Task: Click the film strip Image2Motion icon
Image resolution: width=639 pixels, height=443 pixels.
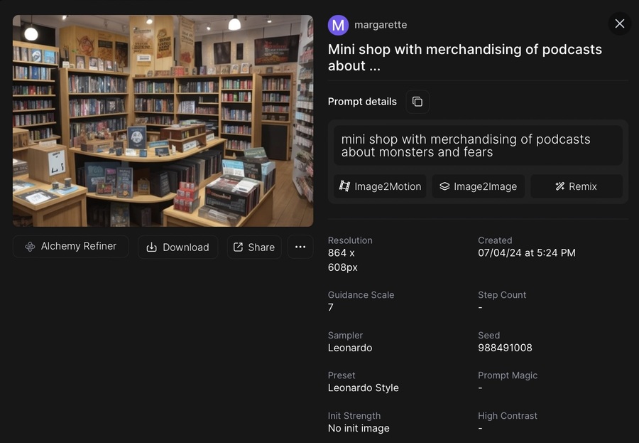Action: coord(344,186)
